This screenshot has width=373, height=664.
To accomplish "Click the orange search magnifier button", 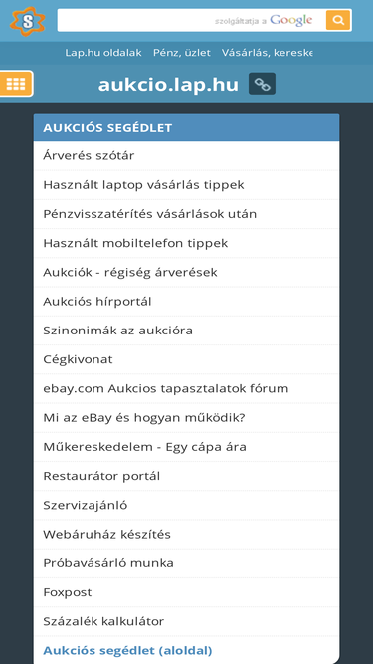I will pos(338,20).
